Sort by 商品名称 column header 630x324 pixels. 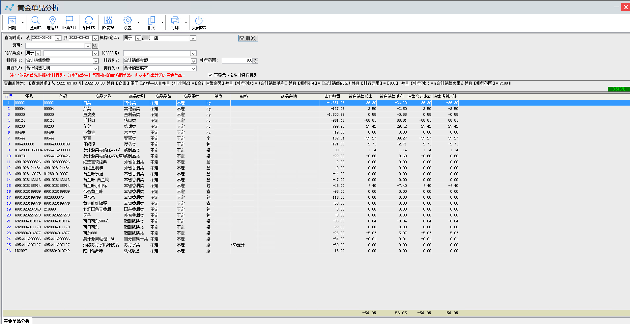(x=103, y=96)
